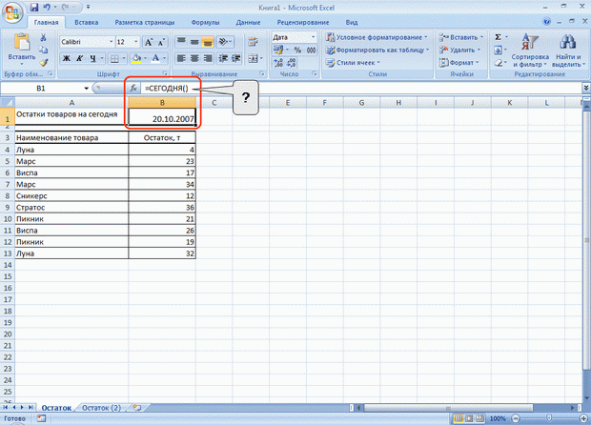The image size is (591, 425).
Task: Click the Save icon in quick access toolbar
Action: click(34, 8)
